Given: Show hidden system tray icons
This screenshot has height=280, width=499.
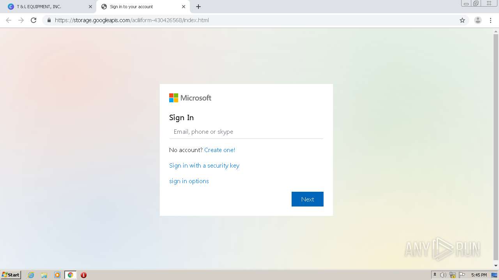Looking at the screenshot, I should (435, 275).
